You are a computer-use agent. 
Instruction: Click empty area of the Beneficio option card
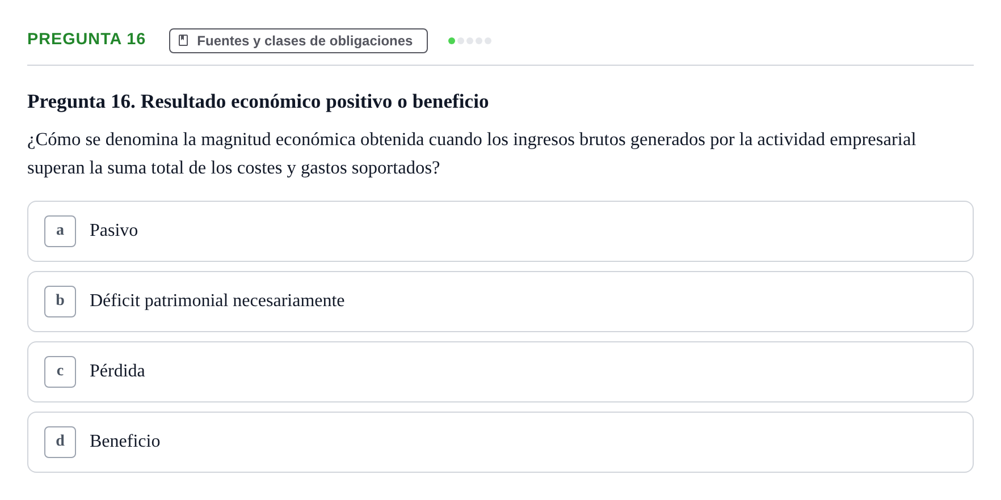(567, 442)
